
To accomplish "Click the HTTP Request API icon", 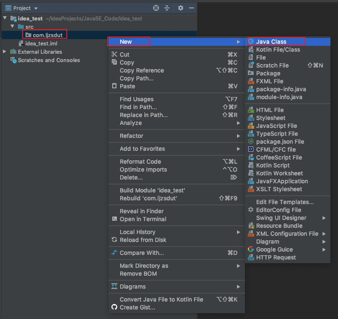I will tap(251, 257).
